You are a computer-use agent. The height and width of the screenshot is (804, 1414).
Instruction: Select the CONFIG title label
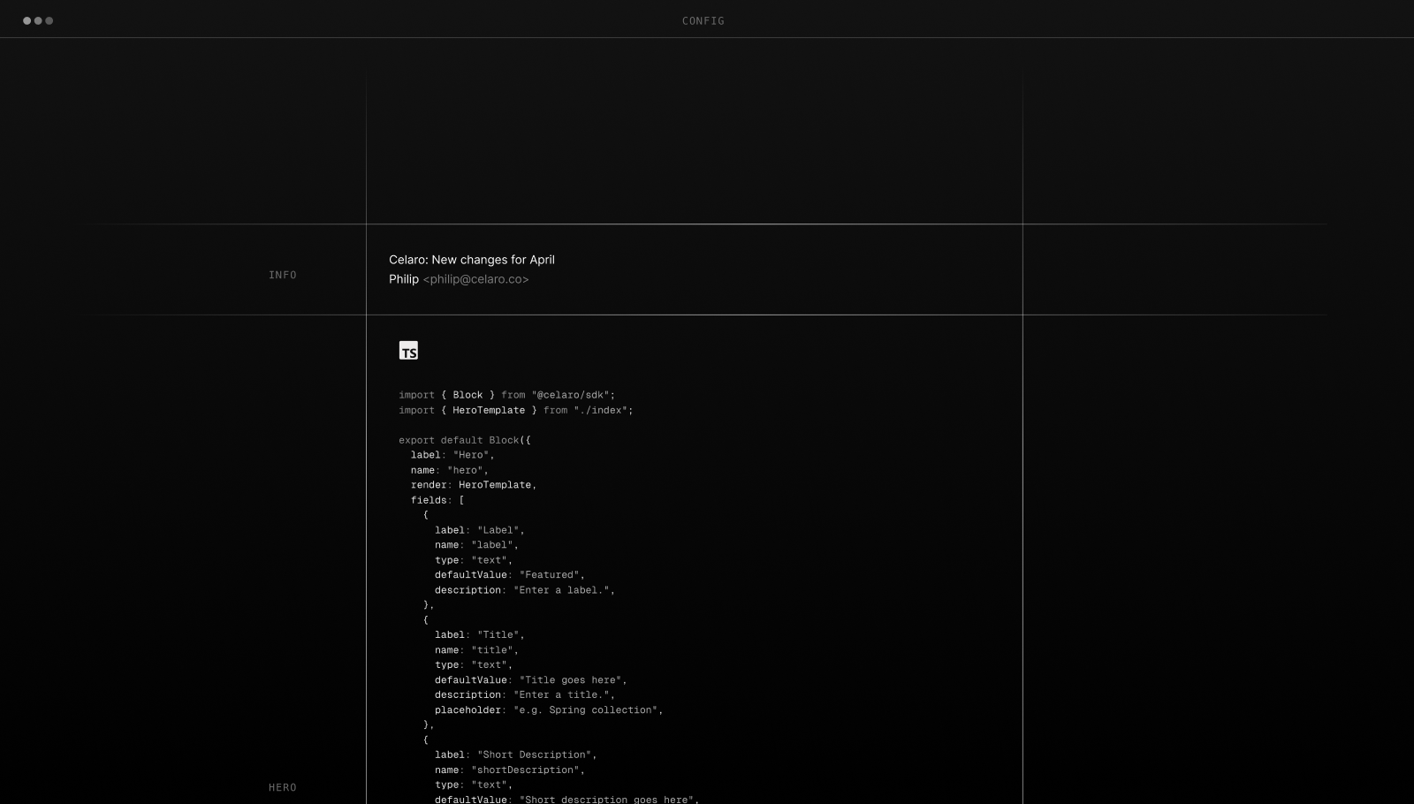(703, 20)
